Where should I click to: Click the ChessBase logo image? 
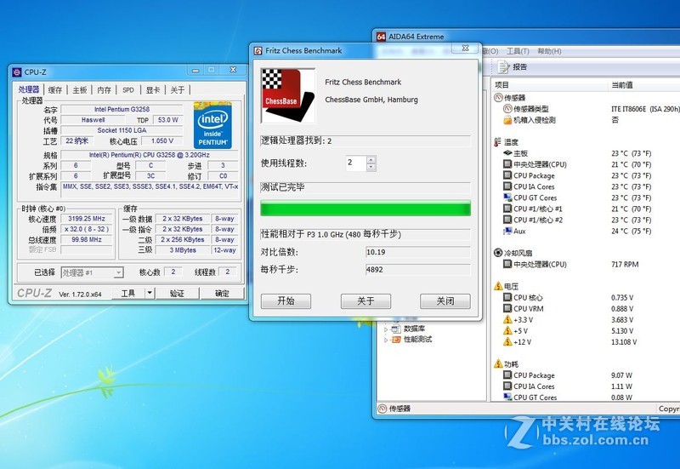coord(287,96)
